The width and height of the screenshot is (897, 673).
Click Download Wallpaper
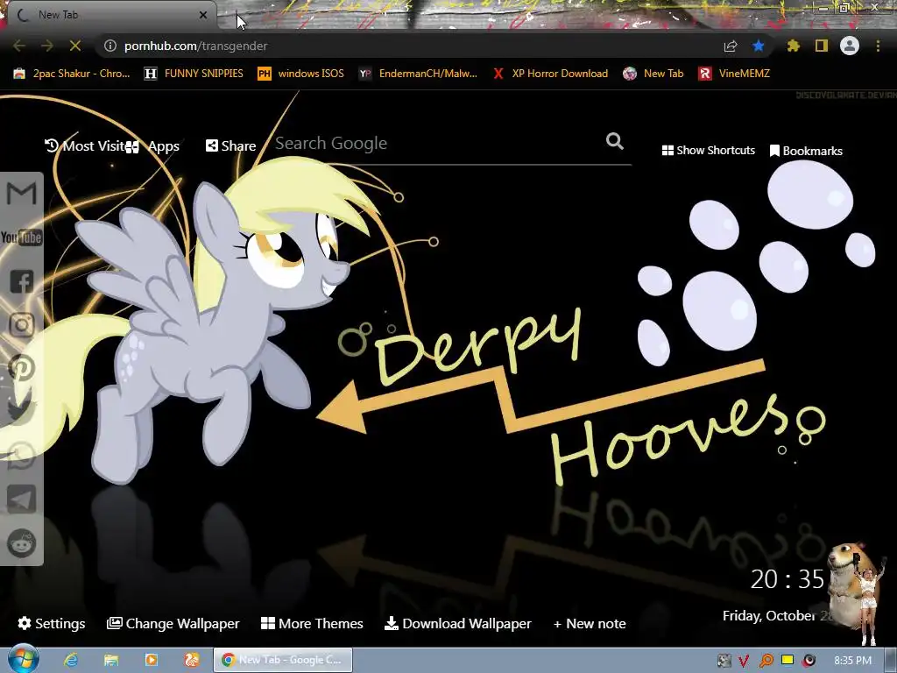(x=457, y=623)
